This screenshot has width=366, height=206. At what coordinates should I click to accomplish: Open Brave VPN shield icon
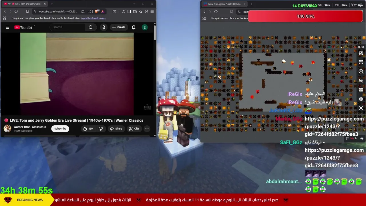(146, 11)
